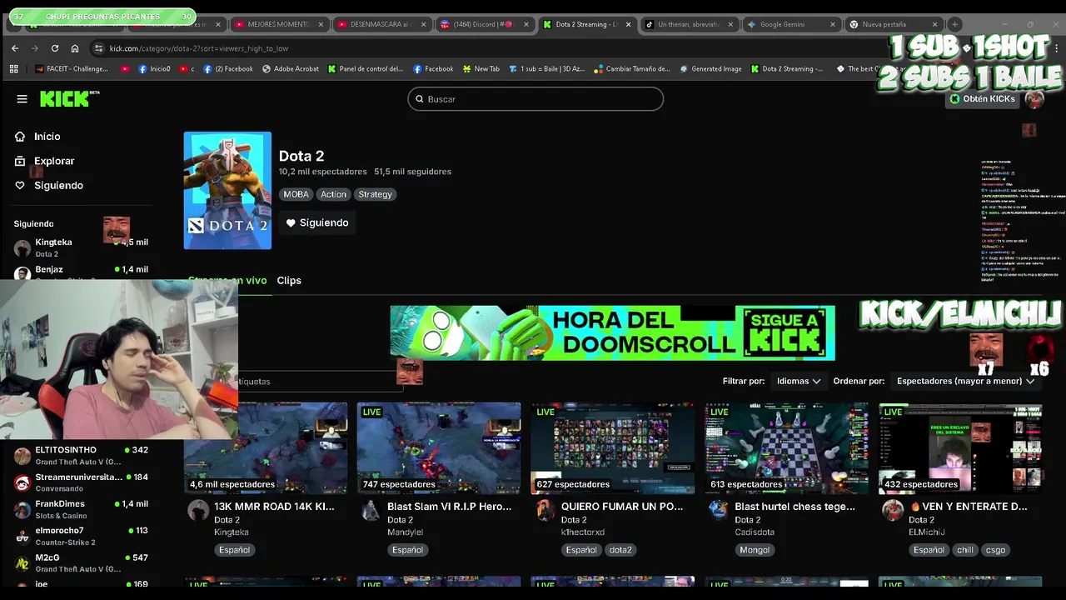This screenshot has height=600, width=1066.
Task: Click the Obtén KICKs button
Action: click(983, 98)
